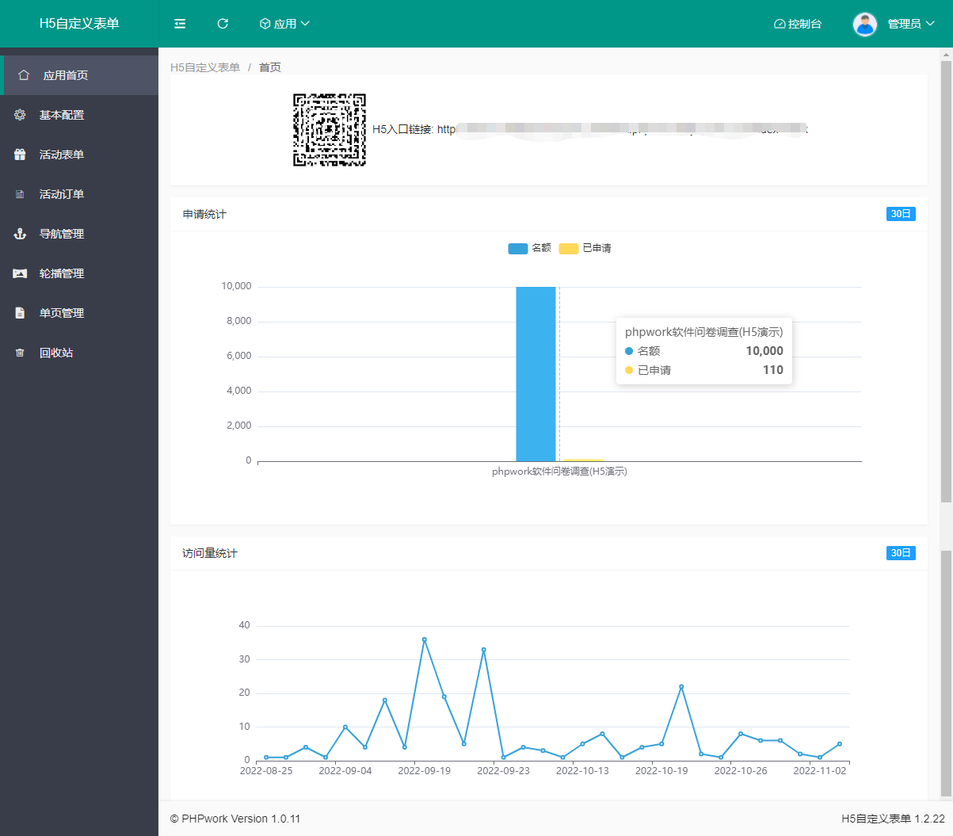
Task: Click the 2022-10-19 axis date label
Action: pyautogui.click(x=661, y=771)
